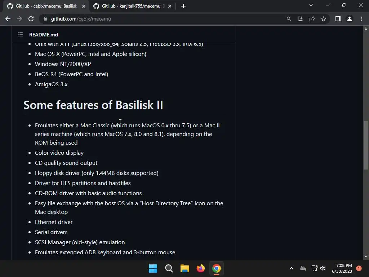Open the network status tray icon
The height and width of the screenshot is (277, 369).
[314, 268]
